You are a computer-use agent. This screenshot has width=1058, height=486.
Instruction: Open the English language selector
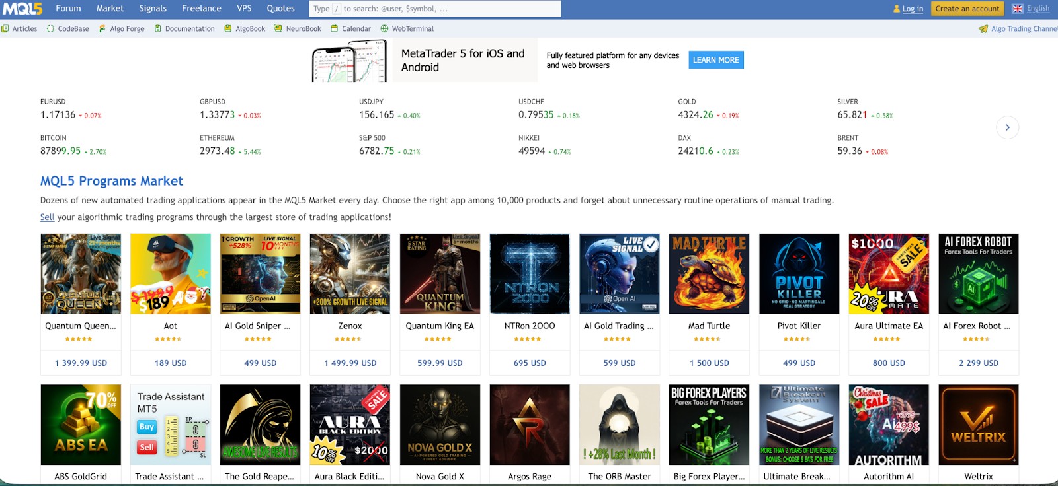pos(1038,9)
